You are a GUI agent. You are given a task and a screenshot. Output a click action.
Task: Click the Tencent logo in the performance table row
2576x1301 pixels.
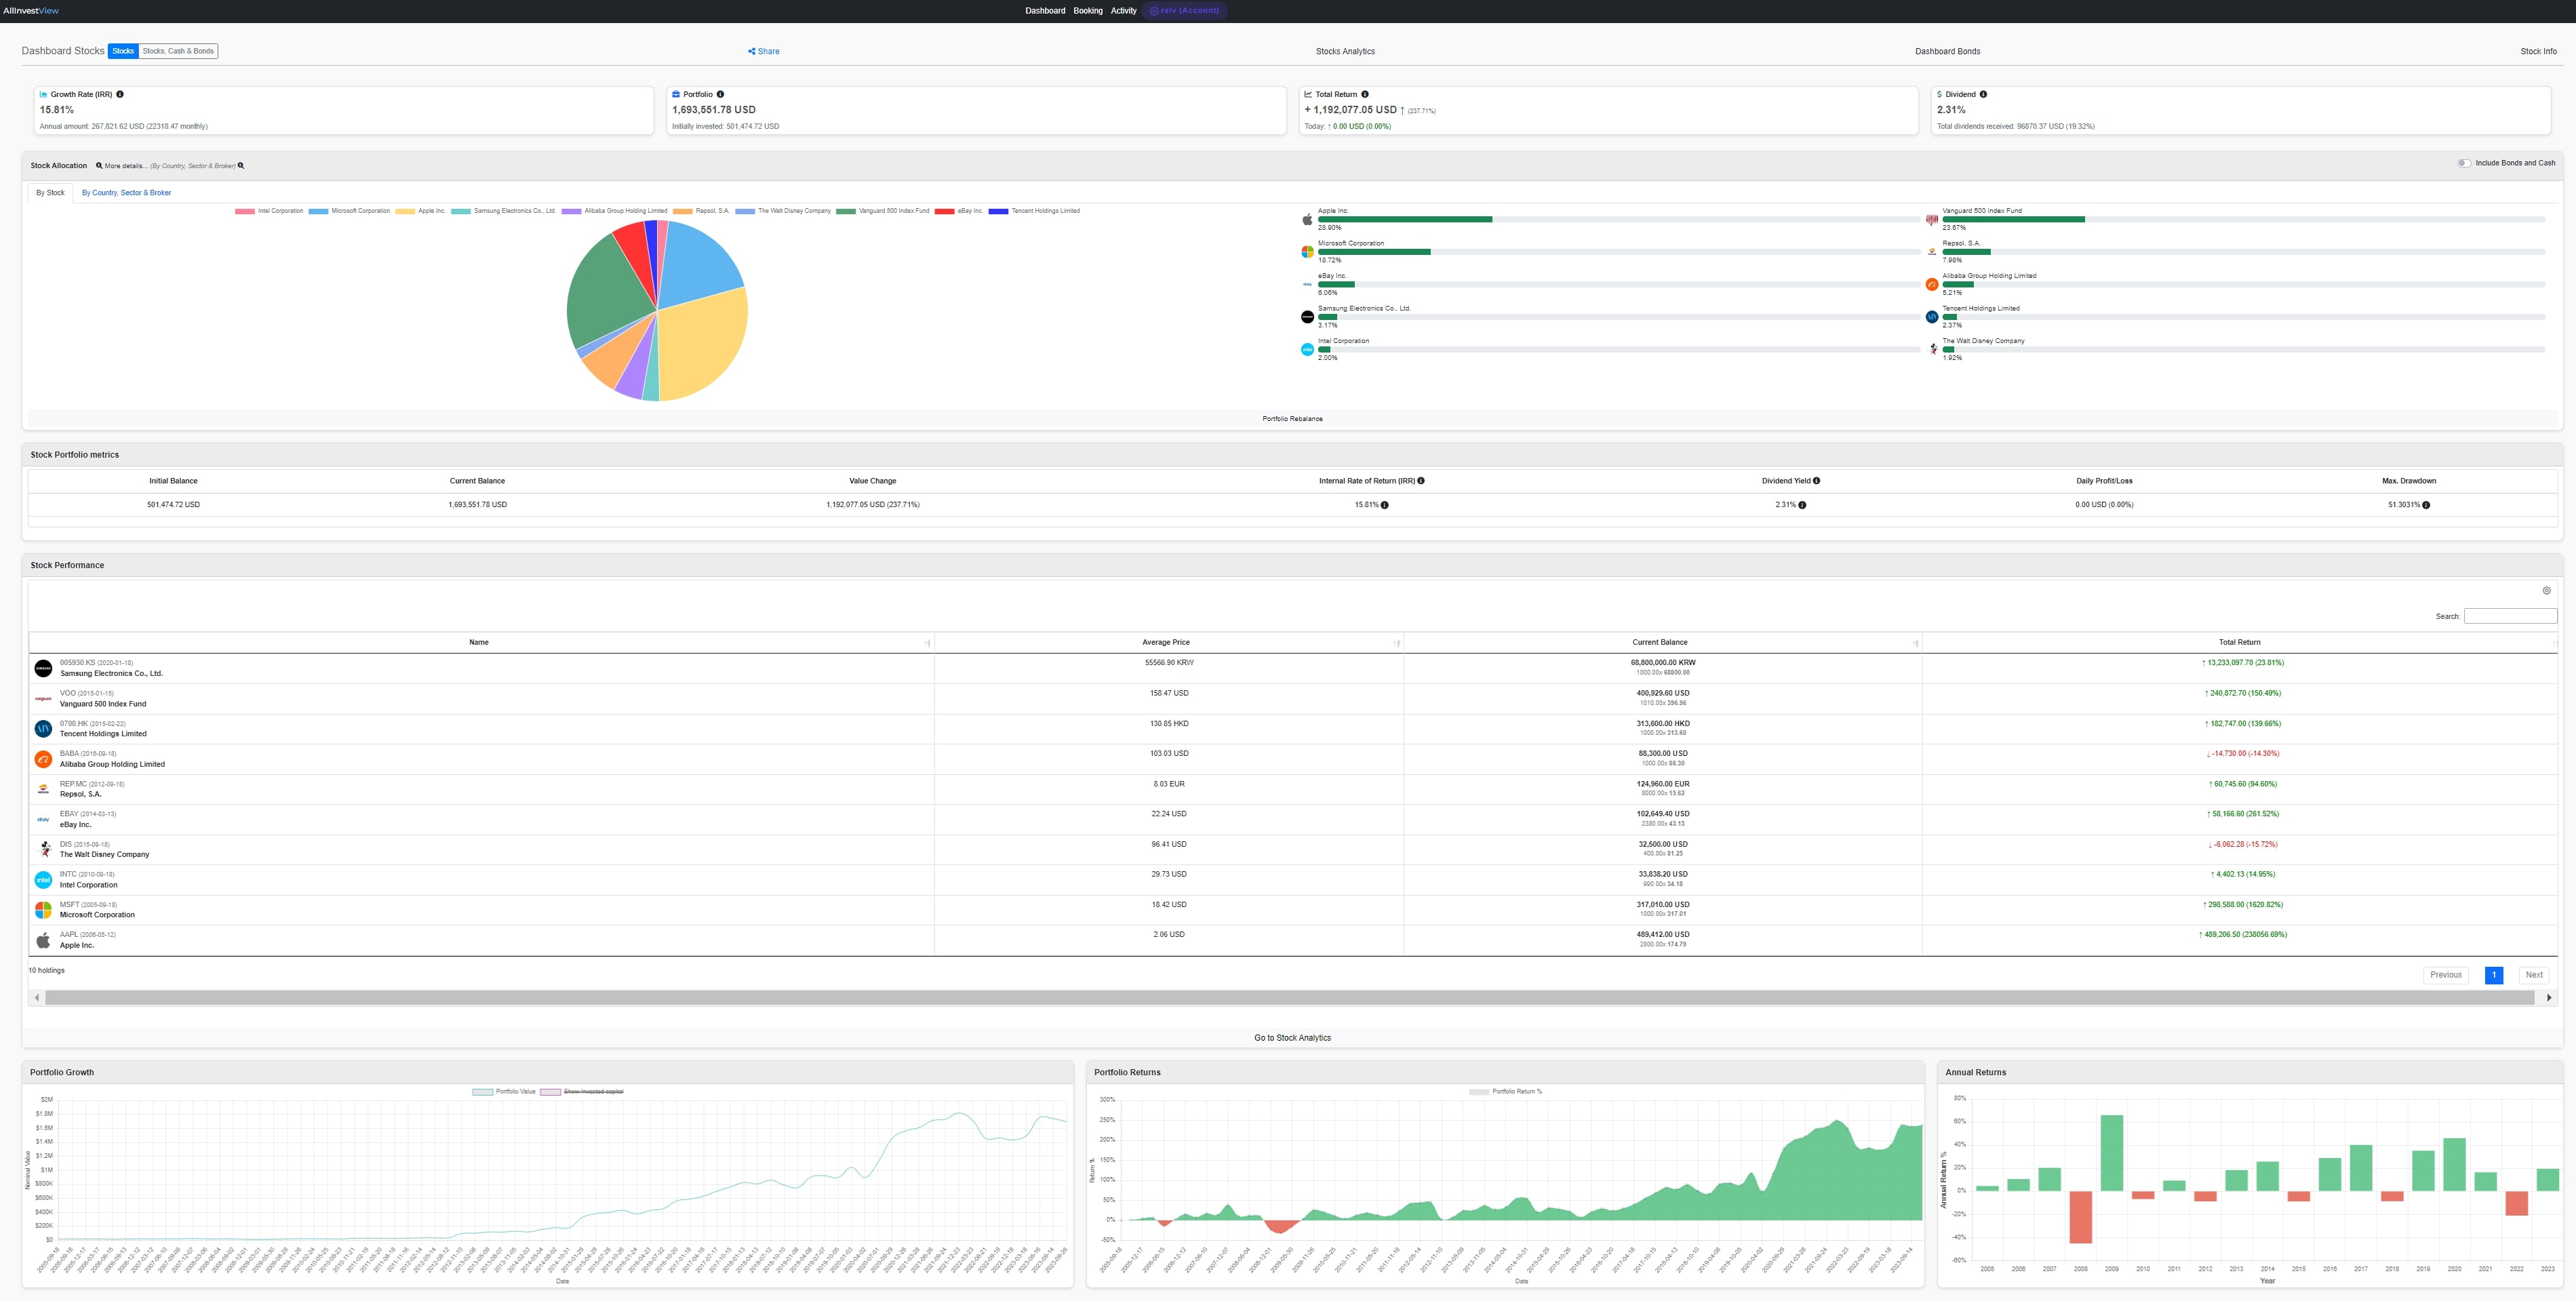(x=43, y=729)
